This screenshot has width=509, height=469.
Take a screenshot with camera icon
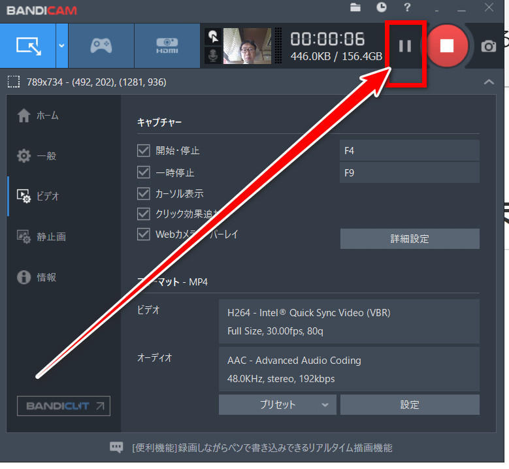coord(488,46)
